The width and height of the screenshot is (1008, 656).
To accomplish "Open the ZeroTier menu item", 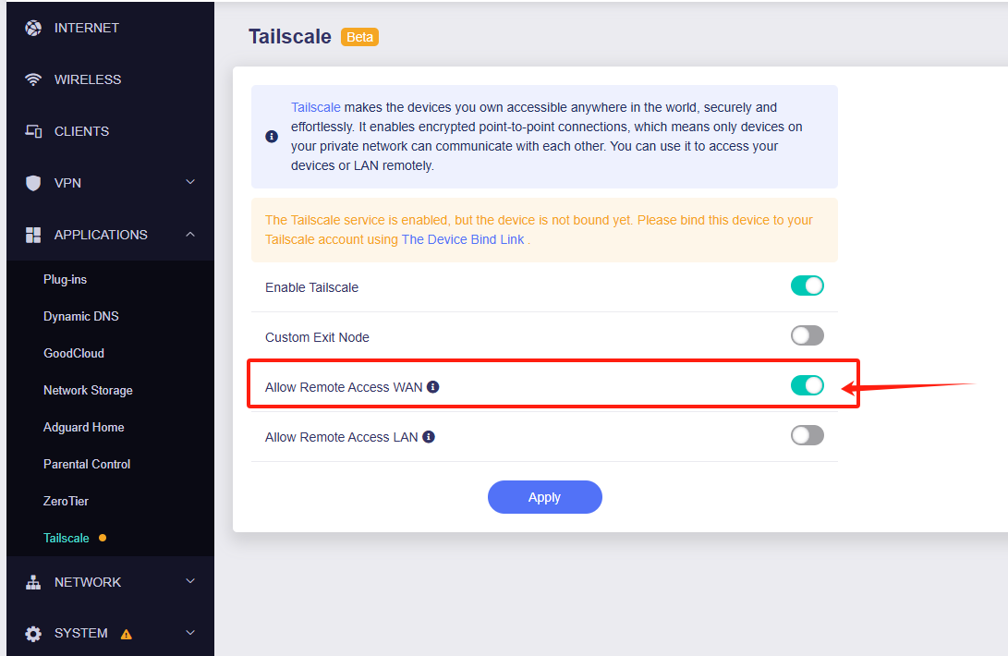I will [x=67, y=501].
